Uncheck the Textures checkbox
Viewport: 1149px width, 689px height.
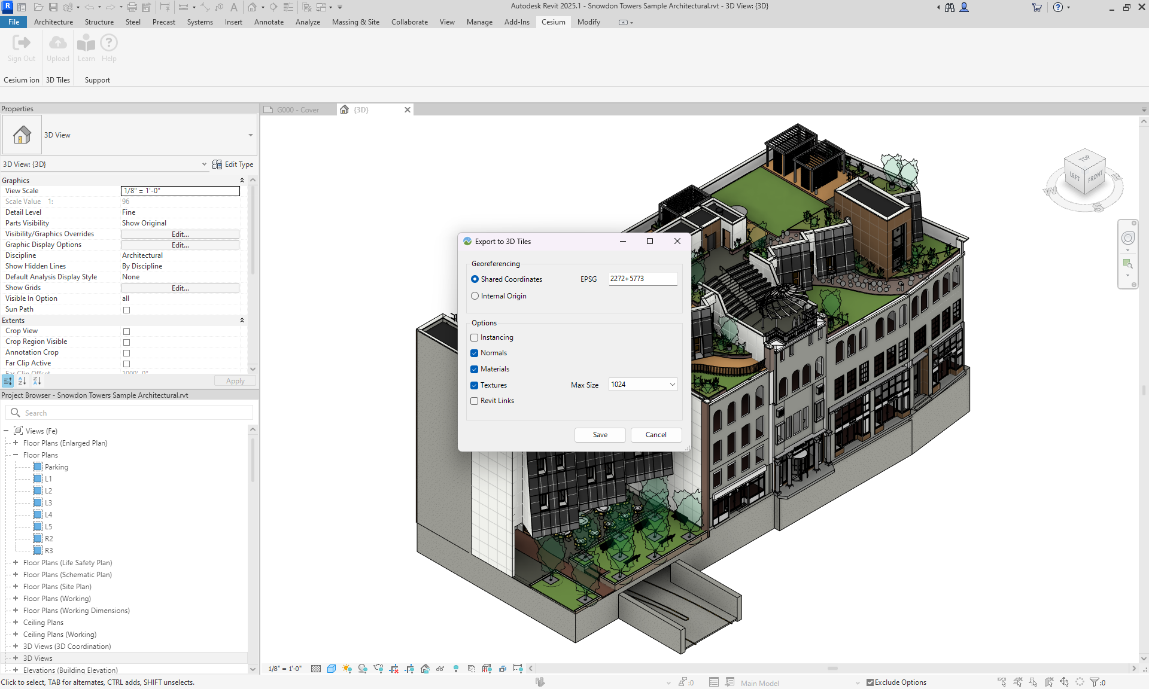coord(475,386)
